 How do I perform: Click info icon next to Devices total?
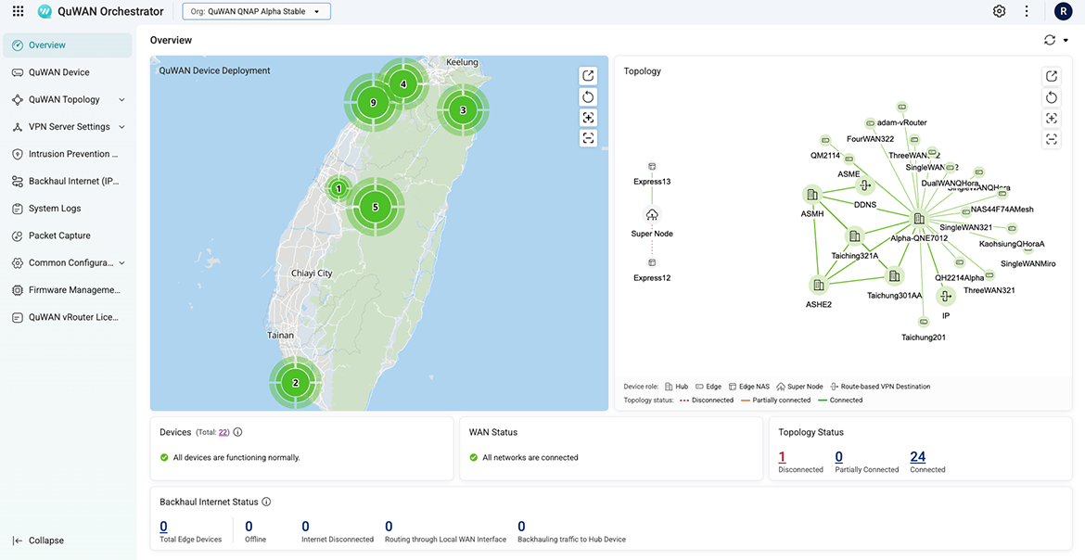tap(238, 432)
